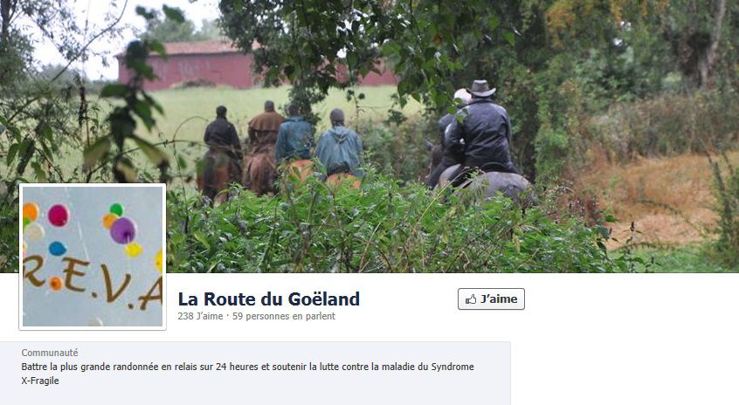
Task: Click the thumbs-up icon in J'aime
Action: pos(471,299)
